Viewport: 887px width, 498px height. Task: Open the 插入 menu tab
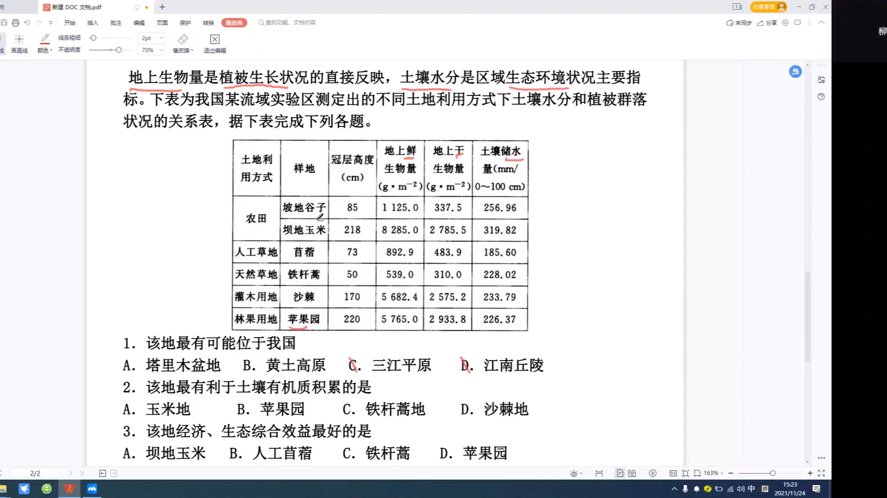92,23
